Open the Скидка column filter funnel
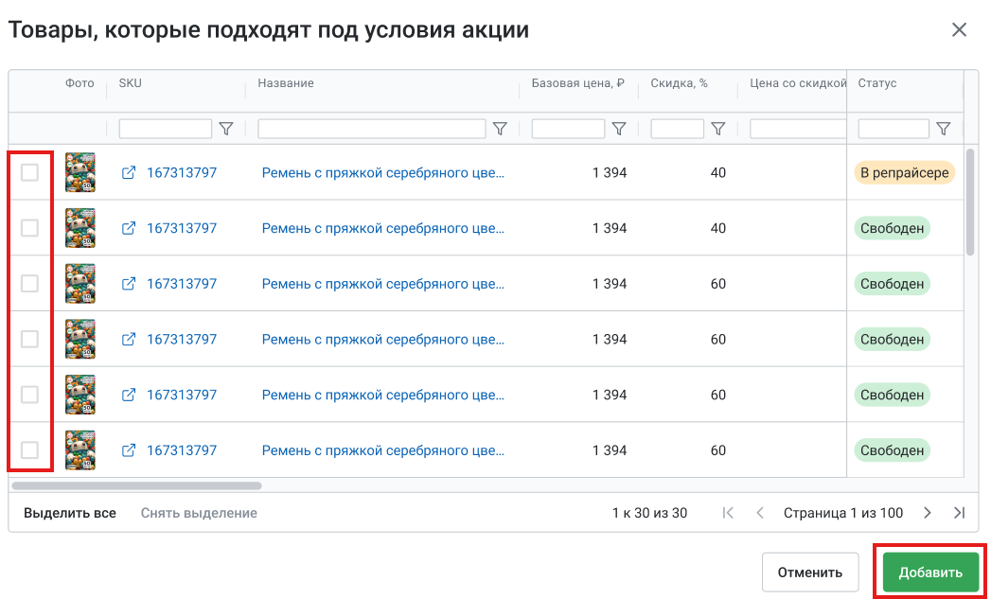Viewport: 991px width, 599px height. (718, 129)
